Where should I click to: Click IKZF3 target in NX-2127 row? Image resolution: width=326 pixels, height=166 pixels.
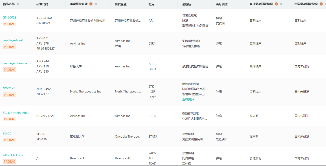[152, 97]
